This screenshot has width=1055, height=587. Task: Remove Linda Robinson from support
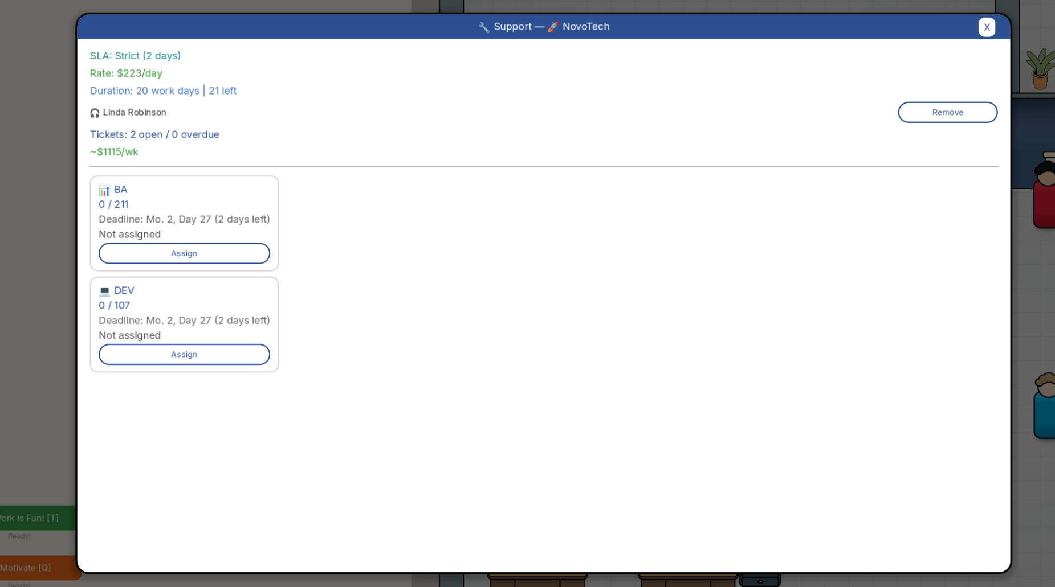(947, 112)
